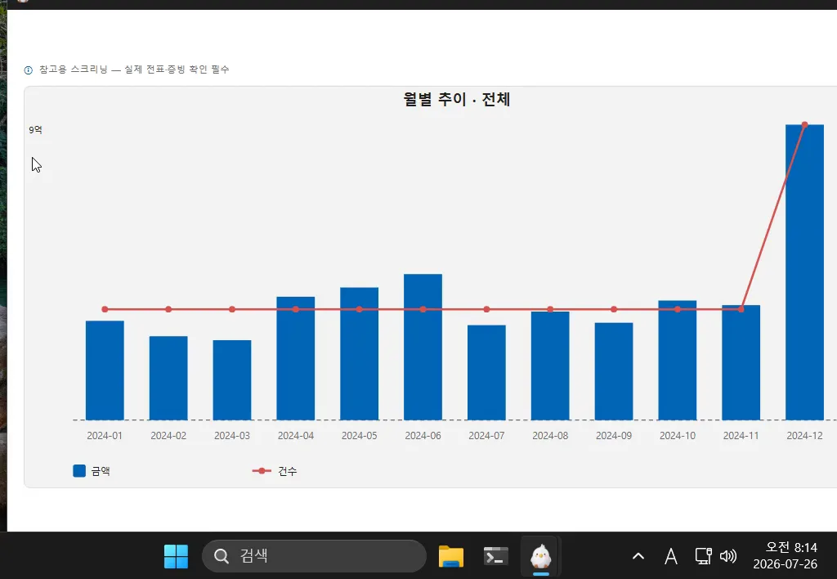
Task: Click the 2024-10 x-axis label
Action: click(678, 436)
